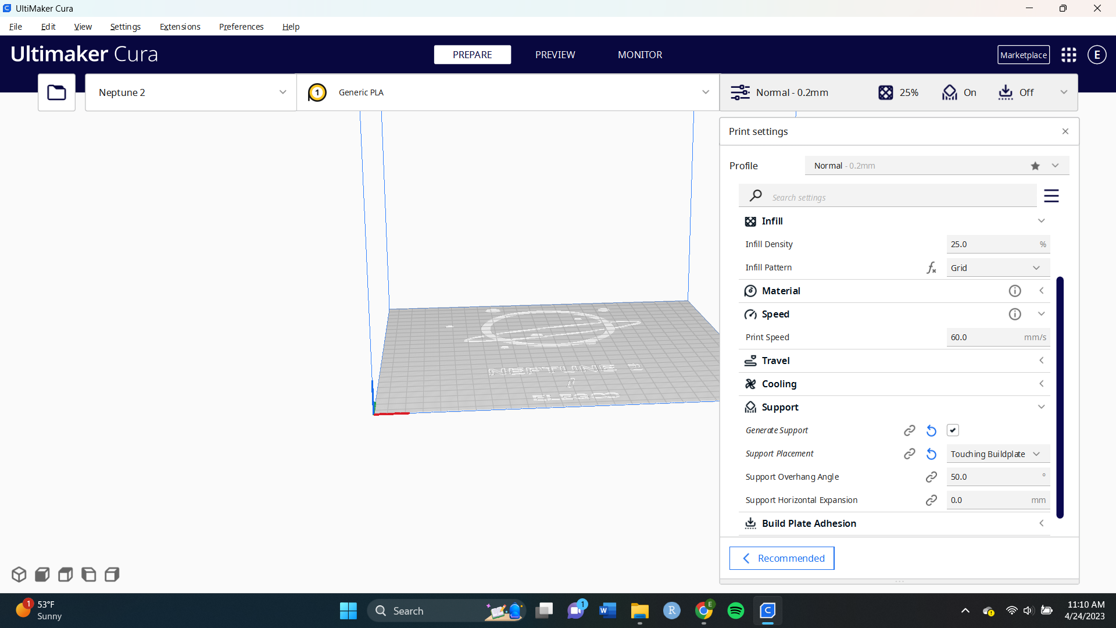Open the Extensions menu
Viewport: 1116px width, 628px height.
180,27
